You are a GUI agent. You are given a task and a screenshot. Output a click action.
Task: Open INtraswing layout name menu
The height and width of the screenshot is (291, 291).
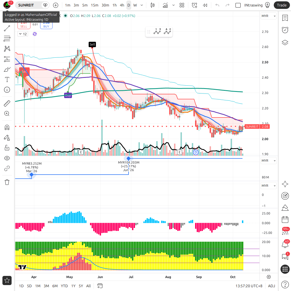253,5
